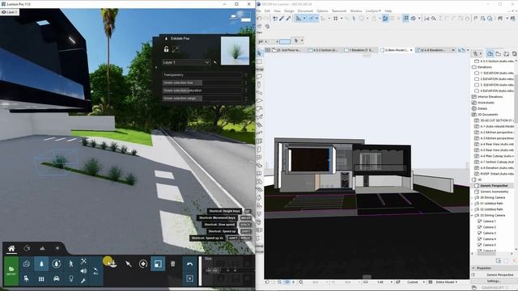Select Generic Axonometry in Navigator
Screen dimensions: 518x291
point(495,192)
